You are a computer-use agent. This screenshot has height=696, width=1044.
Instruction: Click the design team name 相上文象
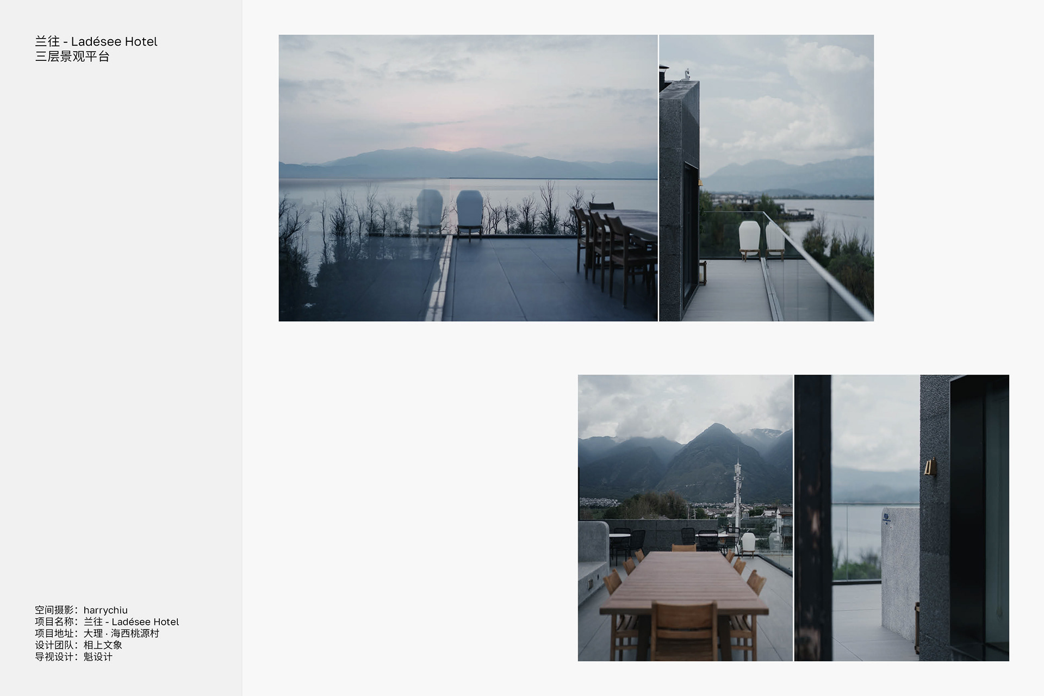(103, 645)
